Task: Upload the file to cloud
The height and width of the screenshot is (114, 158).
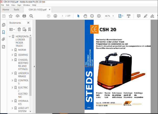Action: [18, 16]
